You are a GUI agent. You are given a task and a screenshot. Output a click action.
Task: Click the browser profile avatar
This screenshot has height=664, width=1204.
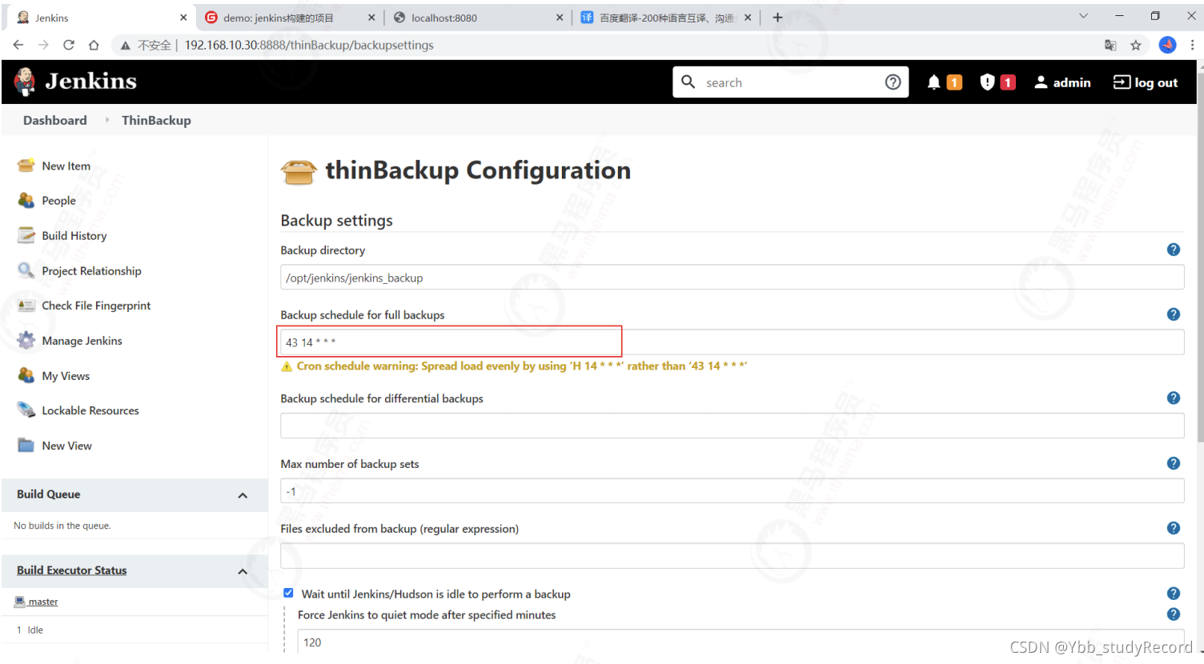point(1167,45)
